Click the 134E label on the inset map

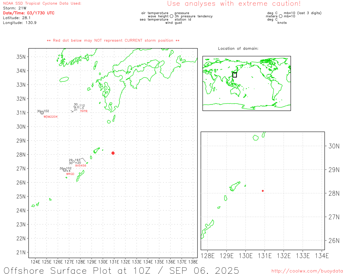[x=322, y=256]
